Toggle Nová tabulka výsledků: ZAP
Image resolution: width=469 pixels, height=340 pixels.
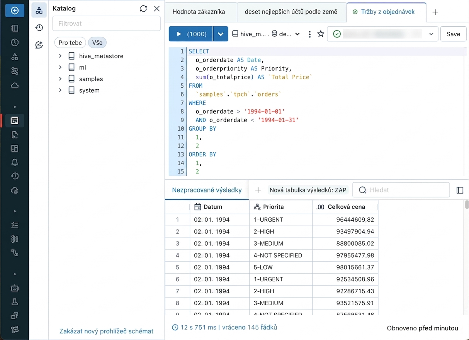(x=308, y=190)
